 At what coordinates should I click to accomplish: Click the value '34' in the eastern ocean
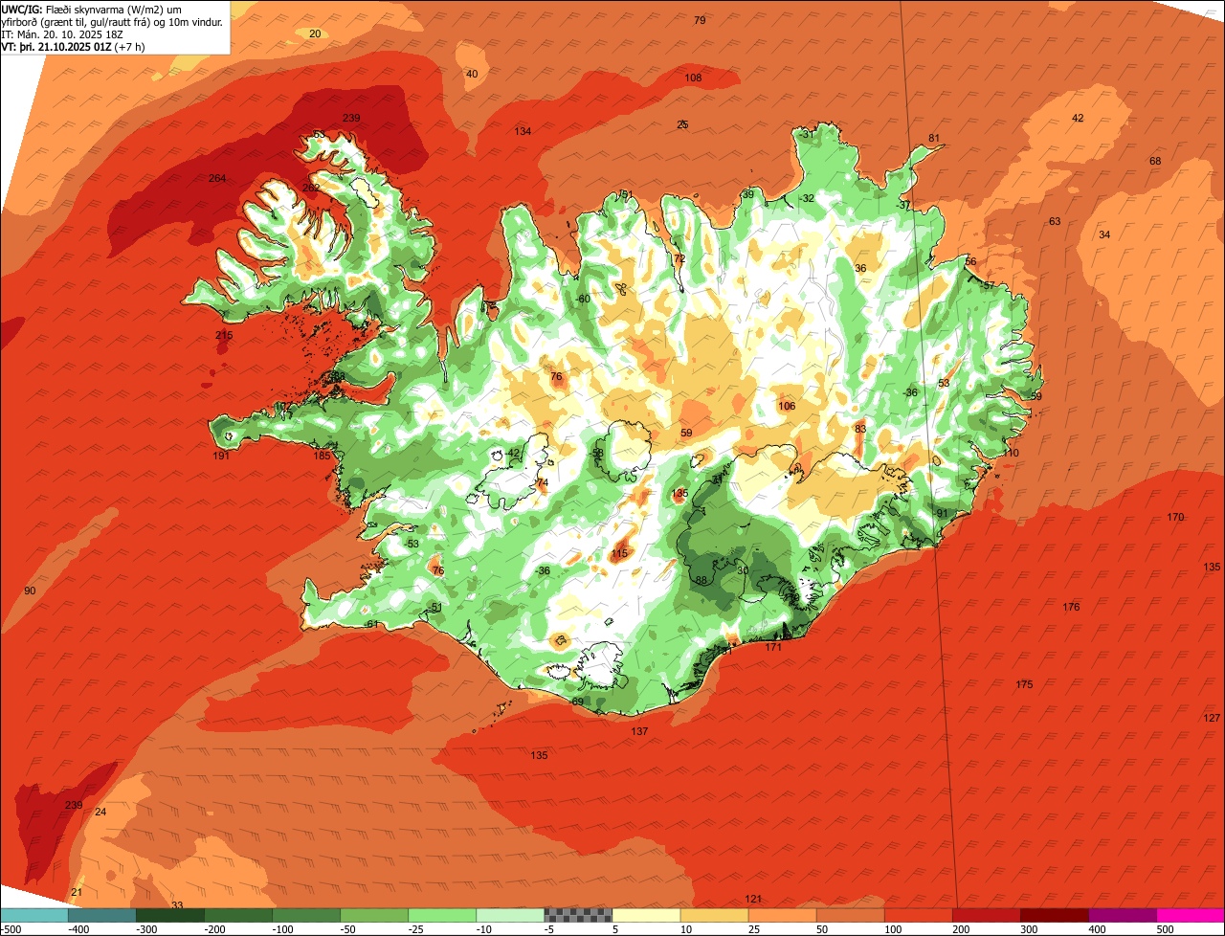pos(1104,235)
